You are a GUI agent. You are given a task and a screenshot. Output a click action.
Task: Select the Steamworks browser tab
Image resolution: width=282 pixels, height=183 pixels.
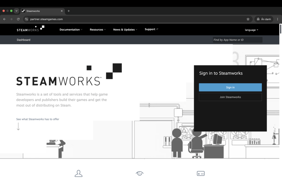point(42,11)
